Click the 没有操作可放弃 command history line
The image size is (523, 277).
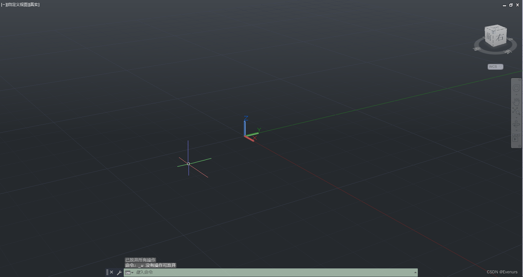(160, 265)
